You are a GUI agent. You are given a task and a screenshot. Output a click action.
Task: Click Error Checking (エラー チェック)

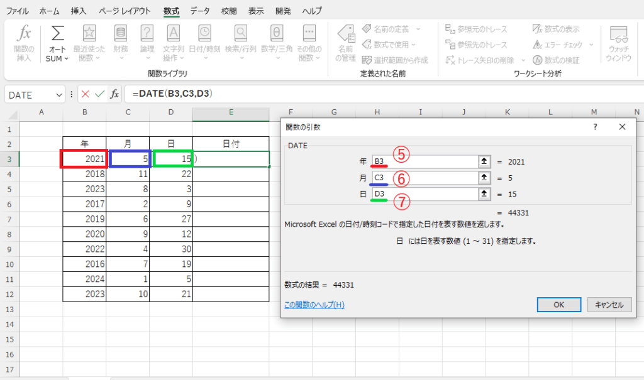tap(558, 45)
